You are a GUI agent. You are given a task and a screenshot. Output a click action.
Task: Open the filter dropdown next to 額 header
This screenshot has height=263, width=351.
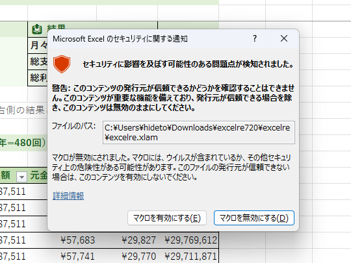pos(21,177)
